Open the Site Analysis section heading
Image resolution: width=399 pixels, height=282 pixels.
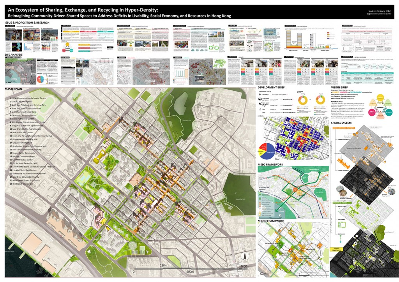14,55
